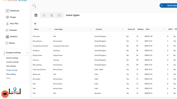Open General settings link

click(x=12, y=58)
